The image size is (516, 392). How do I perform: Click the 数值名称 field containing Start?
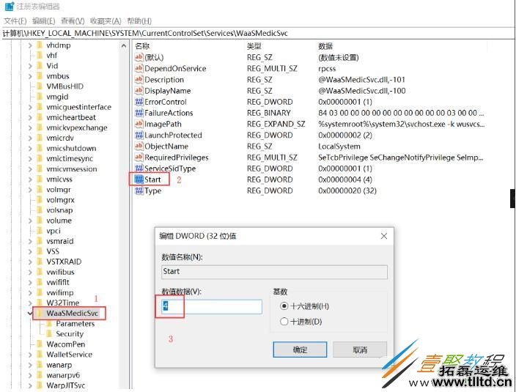(274, 272)
